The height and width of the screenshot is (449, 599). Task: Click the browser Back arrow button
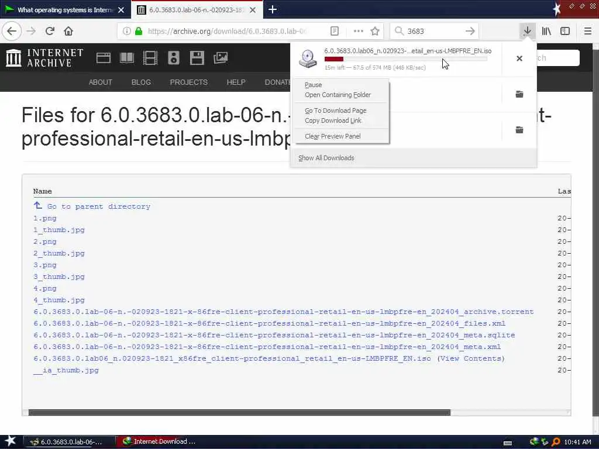[12, 31]
